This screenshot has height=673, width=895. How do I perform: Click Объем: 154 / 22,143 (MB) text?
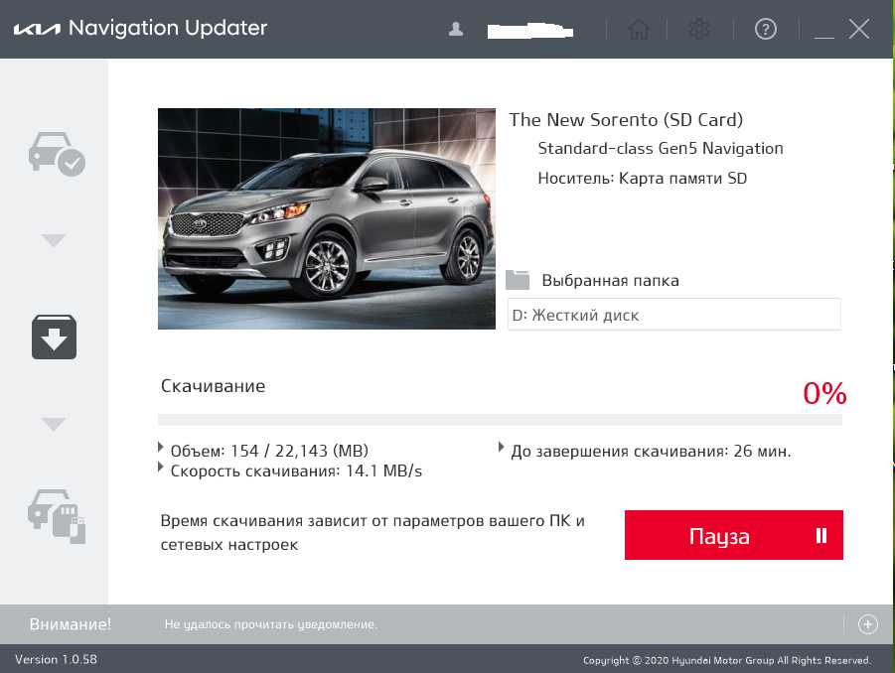269,451
